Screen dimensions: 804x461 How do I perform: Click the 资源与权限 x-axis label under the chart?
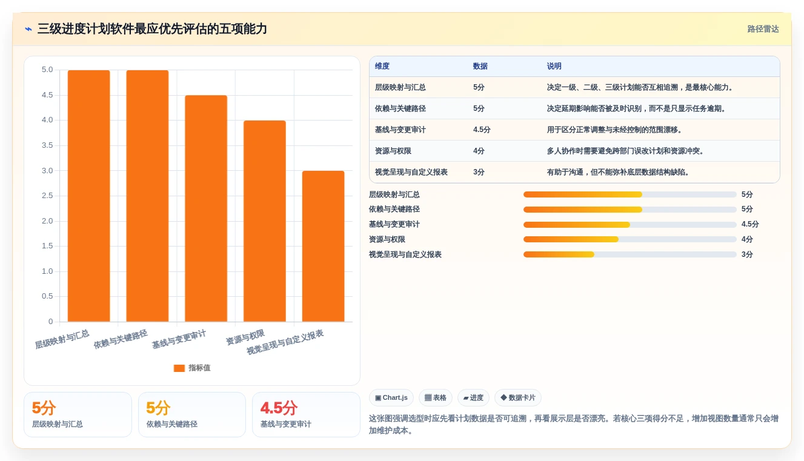coord(245,337)
